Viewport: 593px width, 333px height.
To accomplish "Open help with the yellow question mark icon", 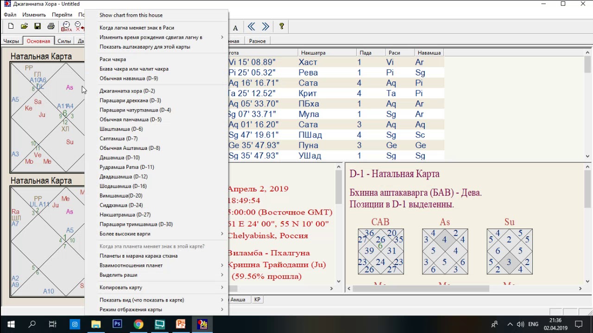I will 281,26.
